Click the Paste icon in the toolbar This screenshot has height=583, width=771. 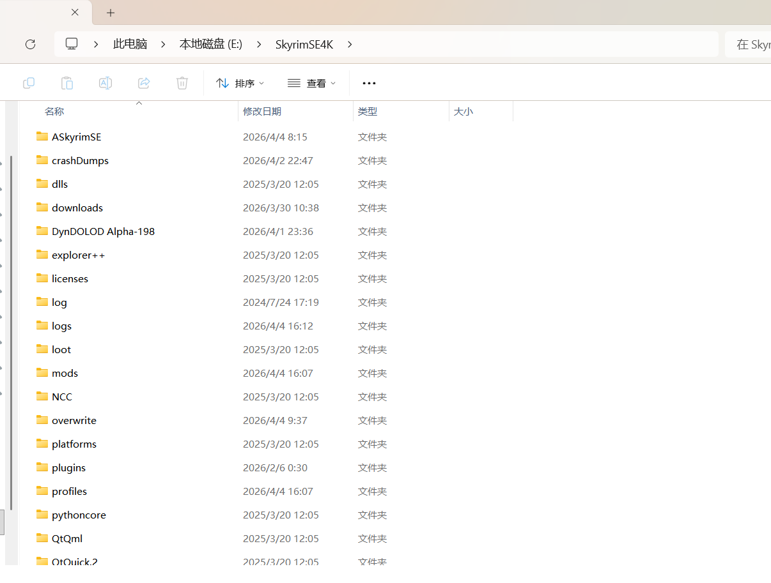pos(66,83)
